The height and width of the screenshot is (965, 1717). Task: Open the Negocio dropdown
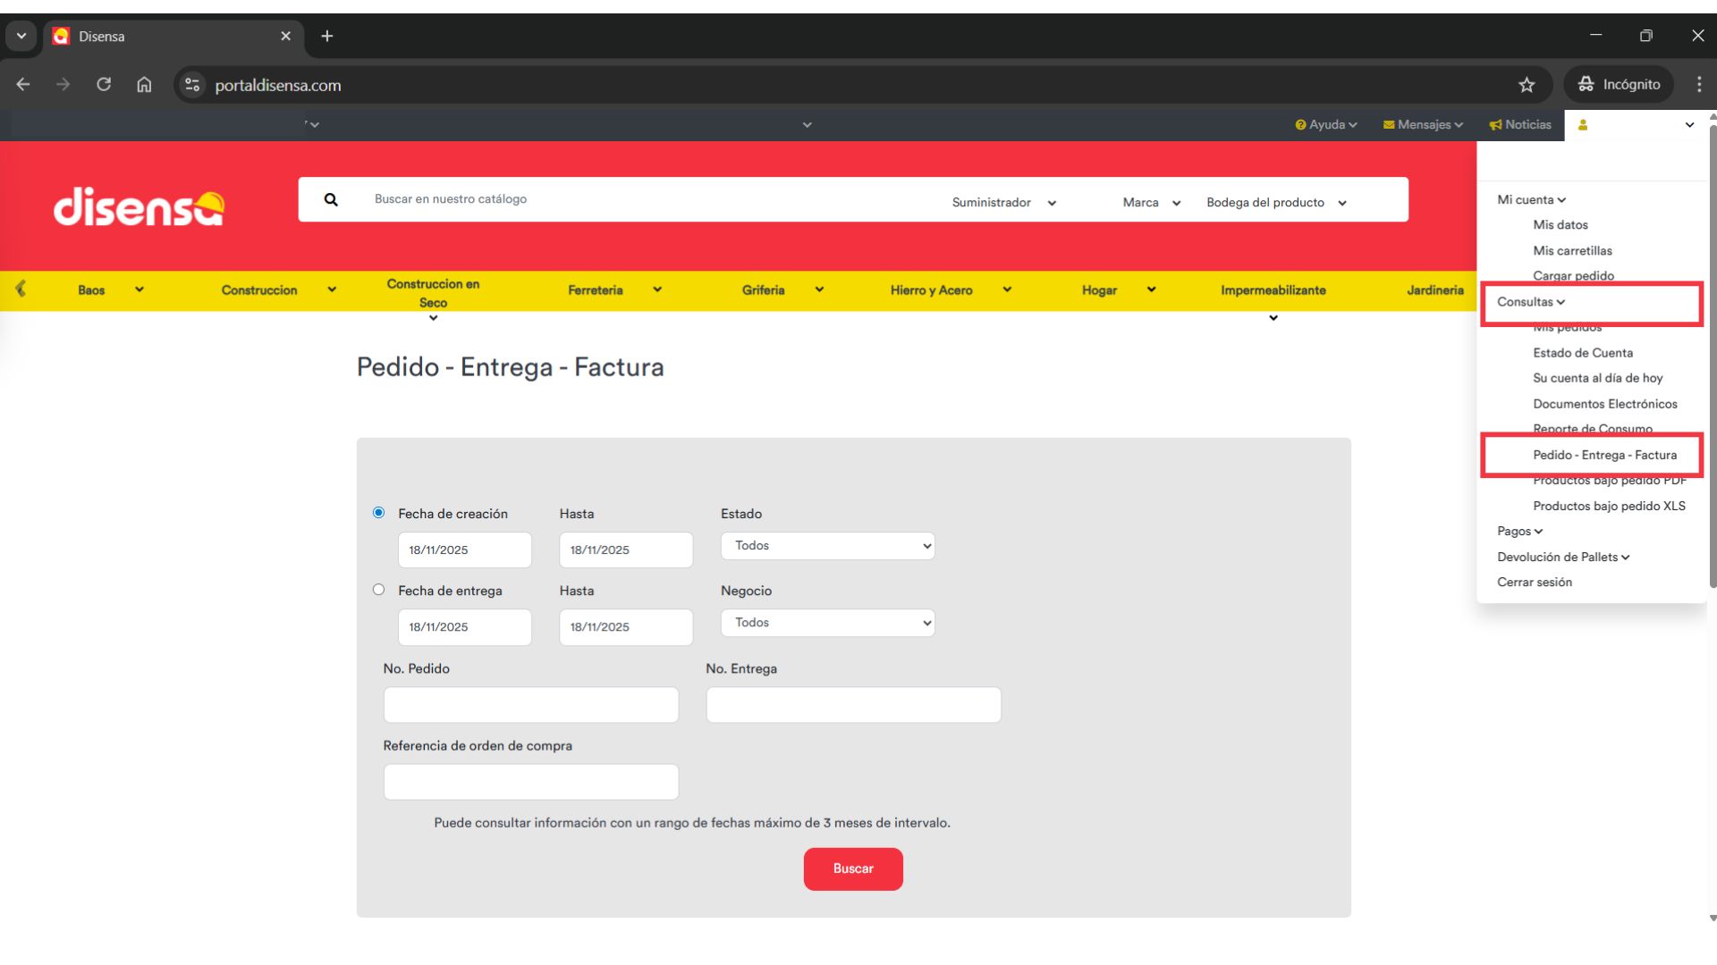tap(827, 623)
